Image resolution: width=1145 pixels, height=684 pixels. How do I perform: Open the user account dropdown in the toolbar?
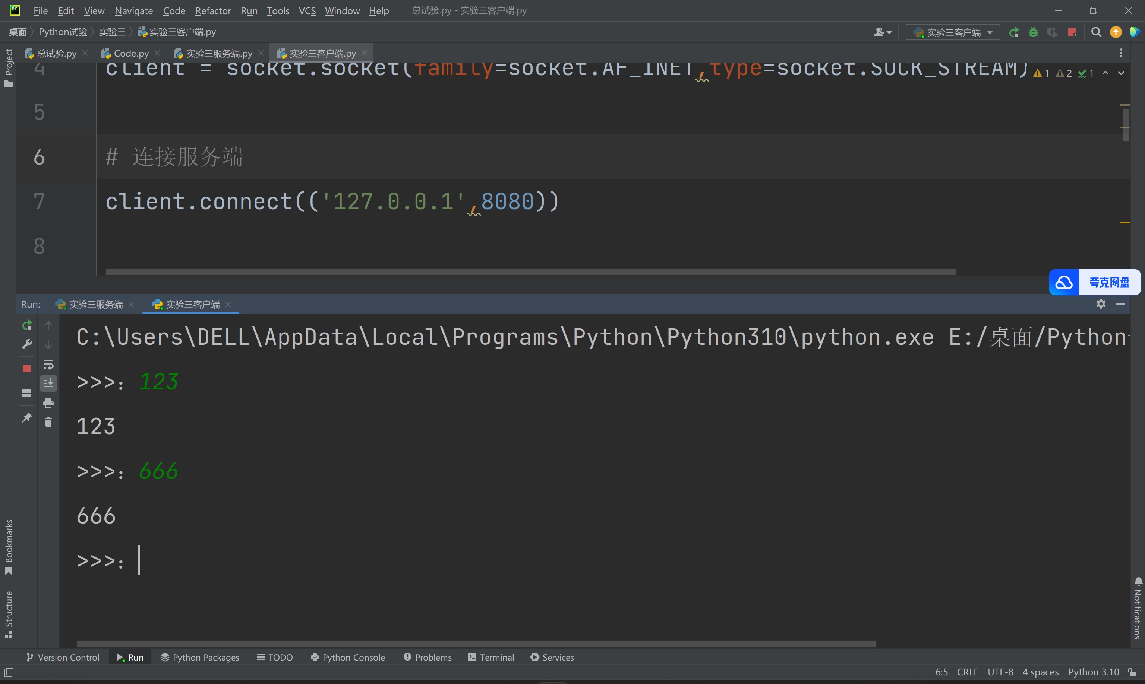tap(883, 32)
